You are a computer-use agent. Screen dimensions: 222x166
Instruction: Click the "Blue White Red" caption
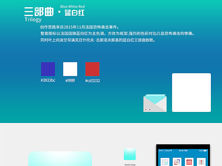click(73, 6)
